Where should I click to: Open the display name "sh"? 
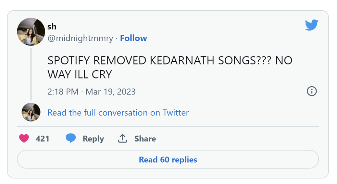point(52,27)
